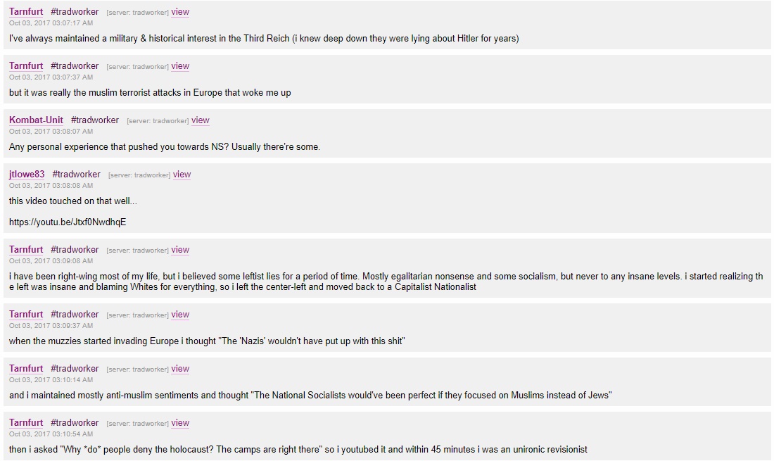Image resolution: width=774 pixels, height=461 pixels.
Task: Open "view" for the 03:09:08 AM message
Action: click(x=180, y=250)
